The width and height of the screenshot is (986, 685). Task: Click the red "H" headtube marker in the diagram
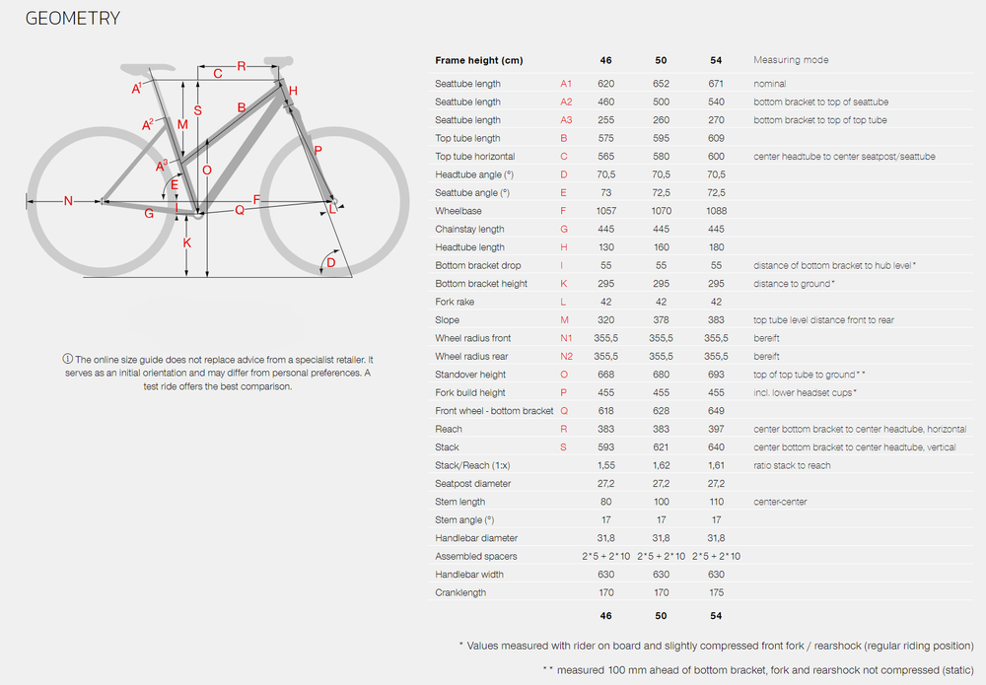[293, 91]
